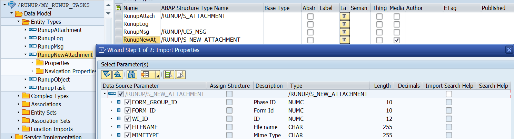
Task: Click the grid icon left of Name column
Action: point(118,8)
